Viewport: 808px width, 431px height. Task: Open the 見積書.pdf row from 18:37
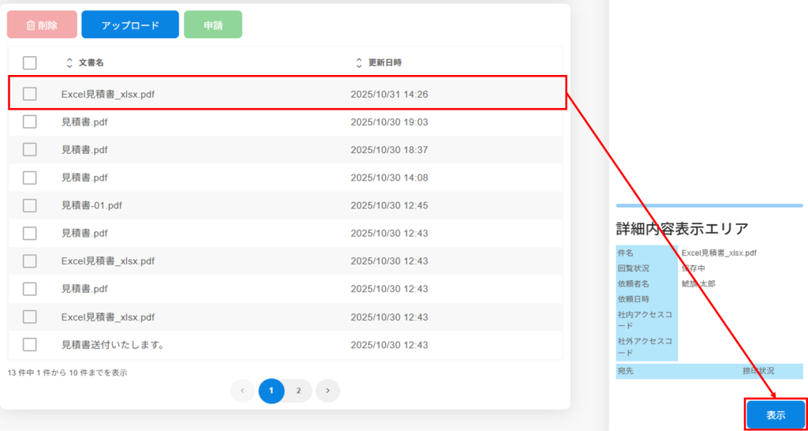(84, 150)
